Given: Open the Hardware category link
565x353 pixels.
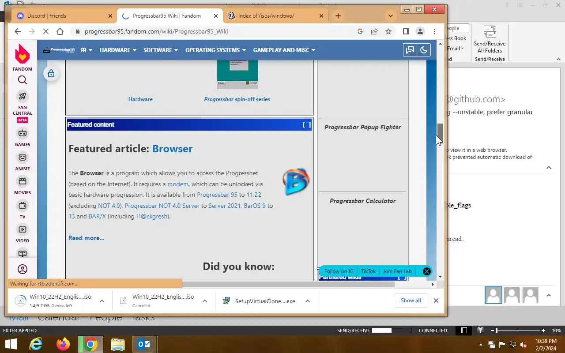Looking at the screenshot, I should point(140,99).
